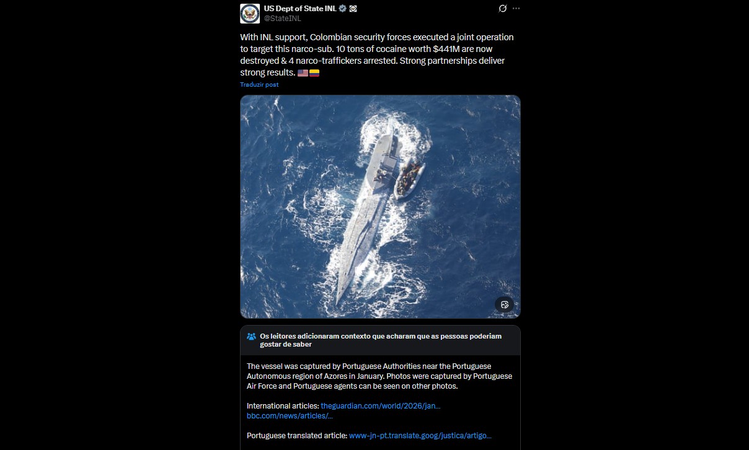
Task: Click the 'Os leitores adicionaram contexto' header
Action: pyautogui.click(x=381, y=340)
